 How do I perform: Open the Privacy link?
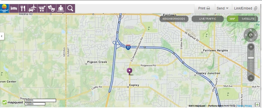click(x=248, y=106)
